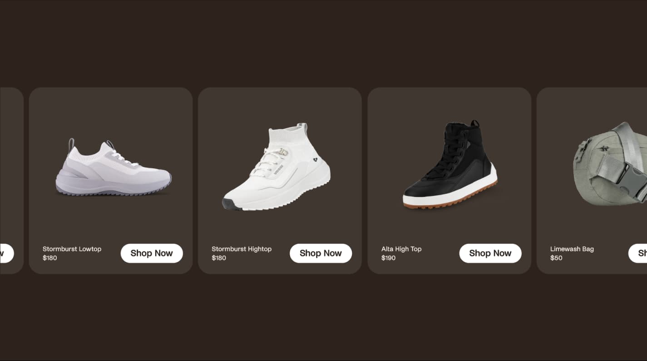Click the Alta High Top product name
Viewport: 647px width, 361px height.
[x=401, y=249]
